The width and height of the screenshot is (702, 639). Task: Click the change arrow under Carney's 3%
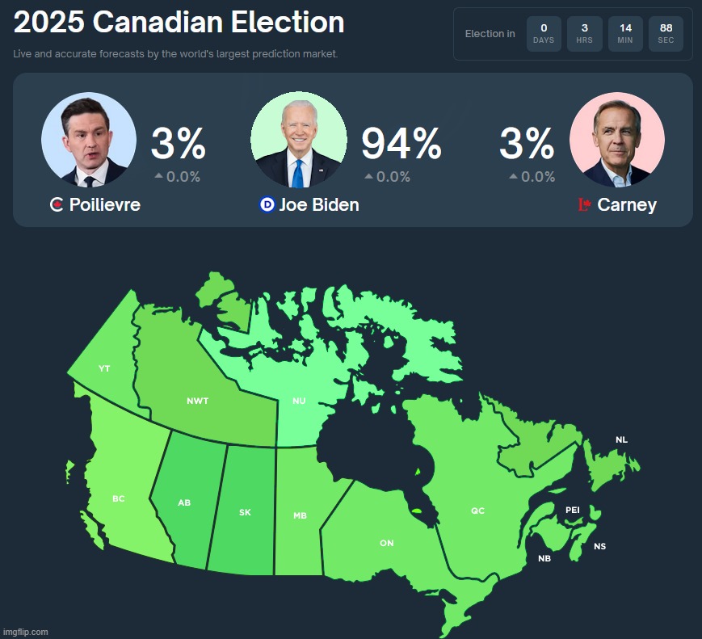514,176
